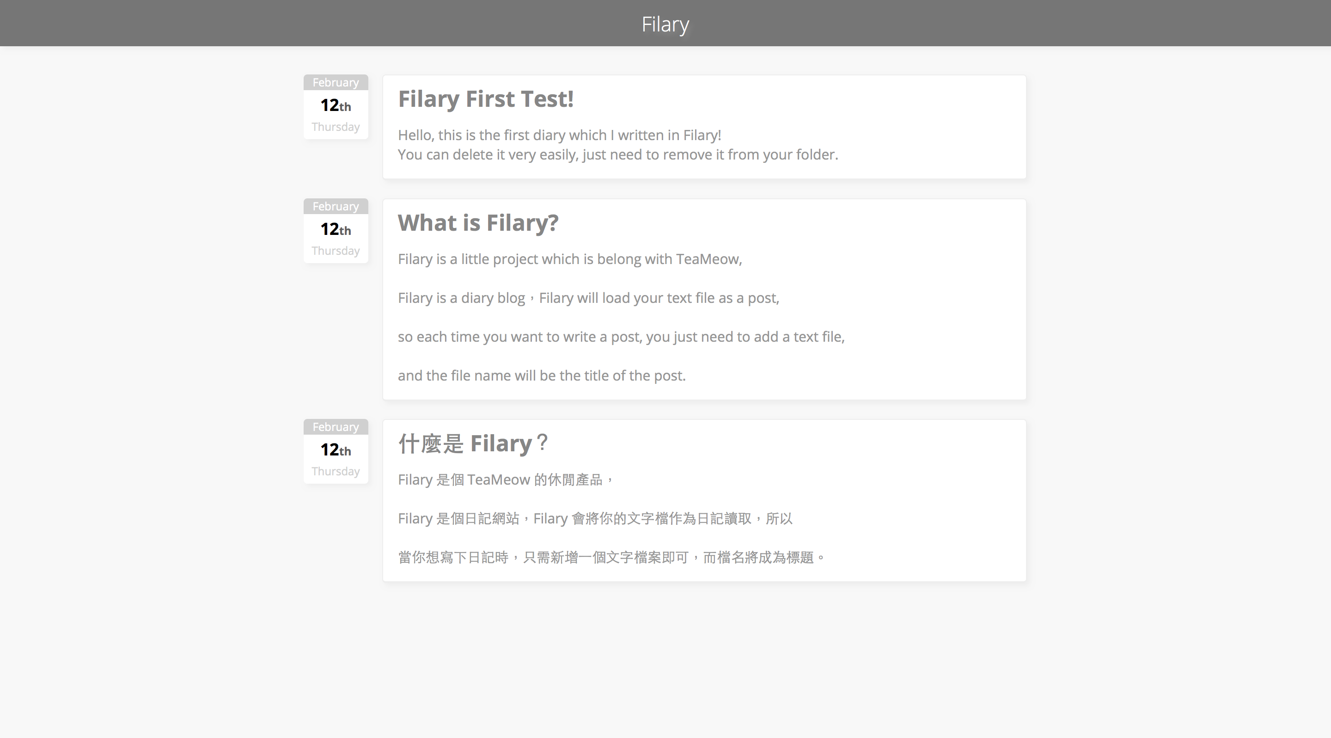Click the Filary header title
The height and width of the screenshot is (738, 1331).
(665, 25)
